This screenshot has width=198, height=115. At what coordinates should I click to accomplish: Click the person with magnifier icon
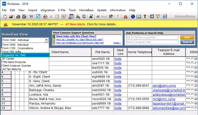click(78, 16)
